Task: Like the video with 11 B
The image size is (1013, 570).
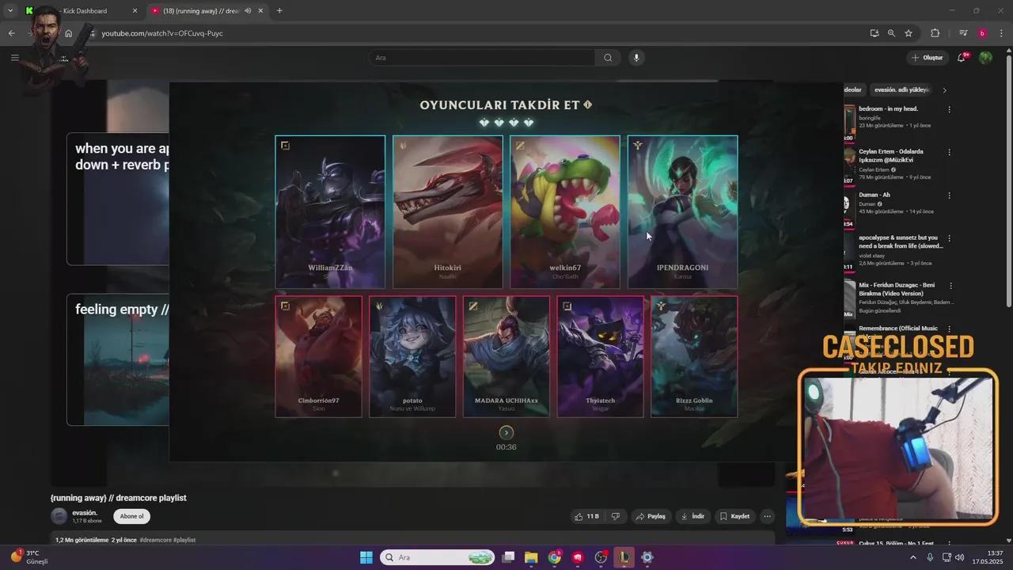Action: point(586,516)
